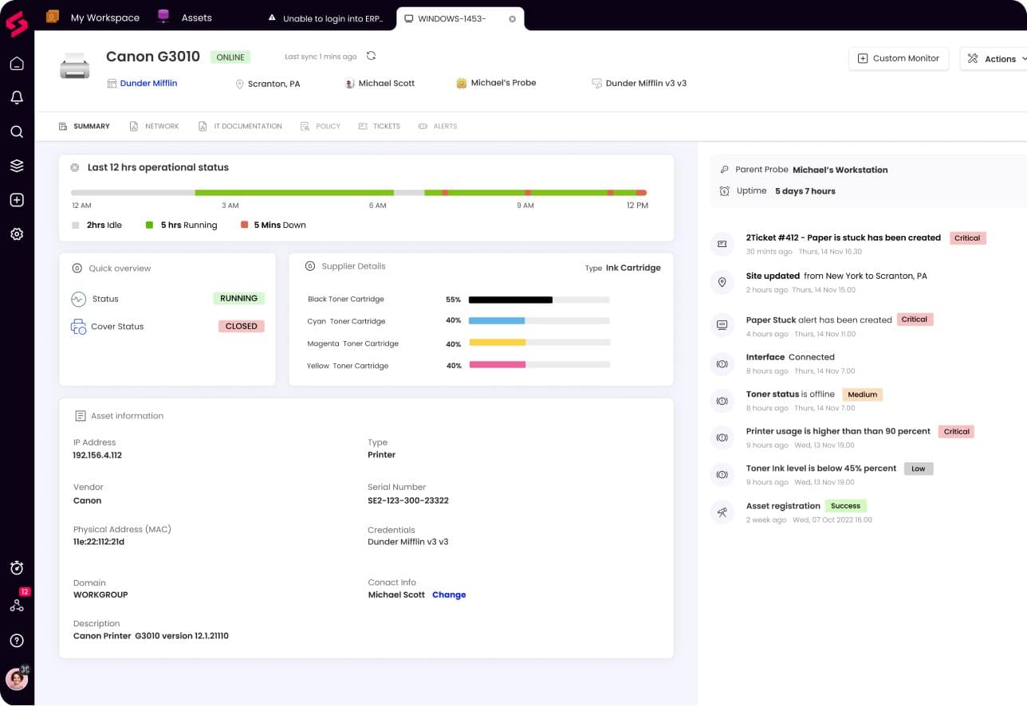Open the search icon in left sidebar
The width and height of the screenshot is (1027, 706).
17,131
